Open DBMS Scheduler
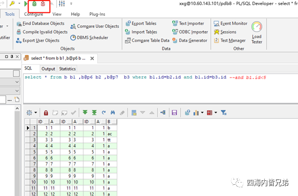 pos(89,38)
